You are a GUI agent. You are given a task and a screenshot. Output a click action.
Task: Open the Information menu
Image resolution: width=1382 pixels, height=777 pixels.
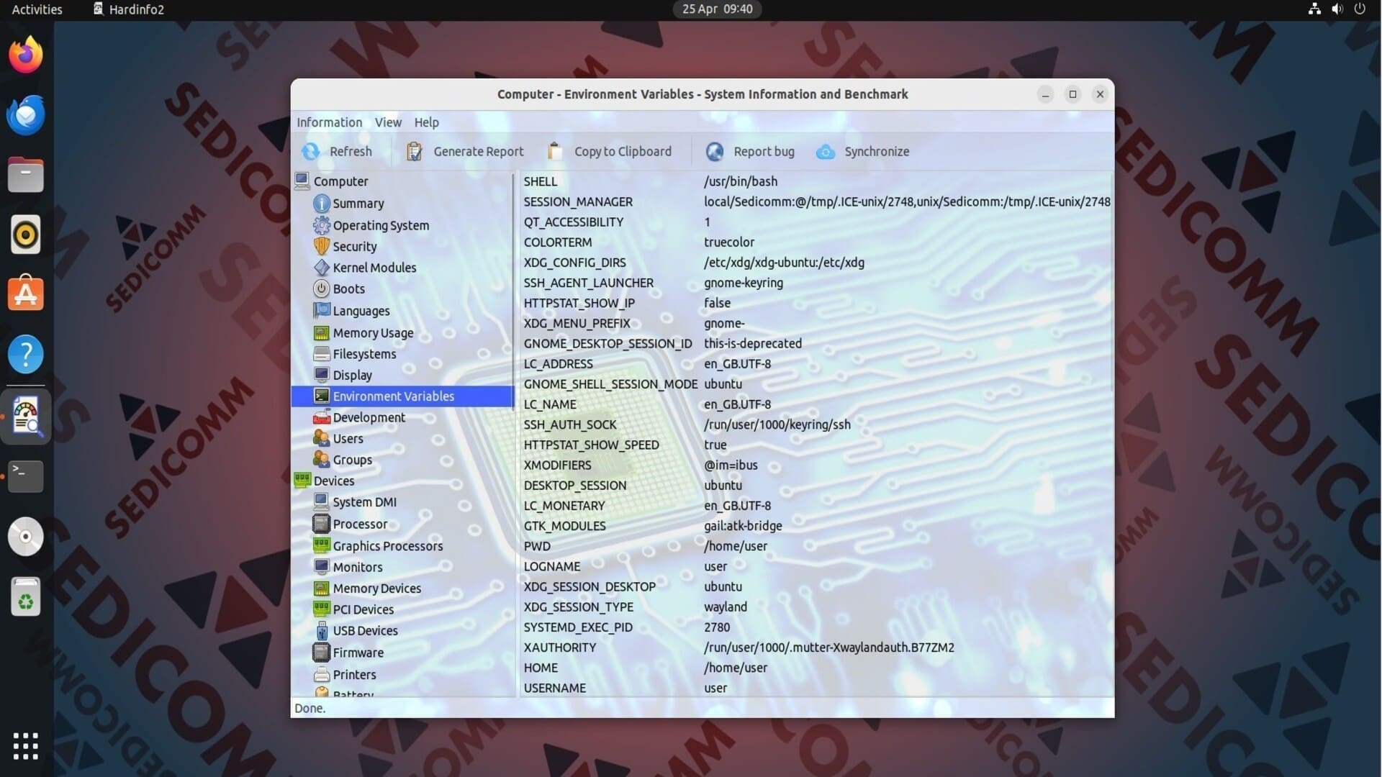(x=329, y=122)
